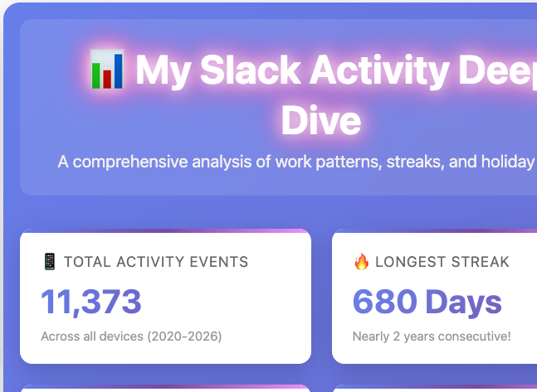537x392 pixels.
Task: Click the header banner area left of "Dive"
Action: (166, 121)
